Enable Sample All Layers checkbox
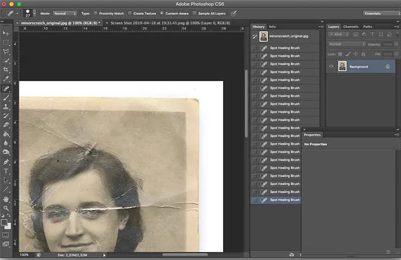The width and height of the screenshot is (401, 260). pyautogui.click(x=195, y=13)
